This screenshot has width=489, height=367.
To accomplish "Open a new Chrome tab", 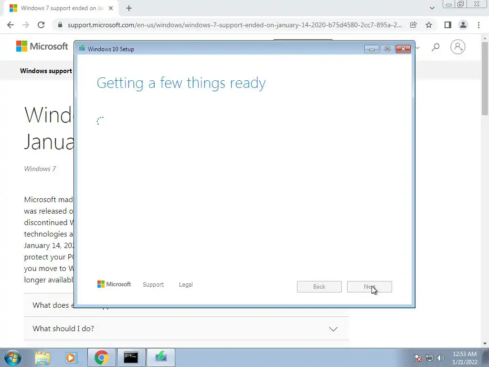I will click(129, 9).
